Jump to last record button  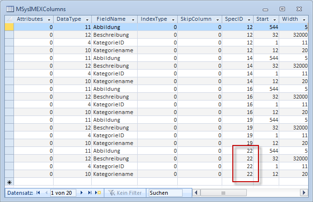point(88,193)
